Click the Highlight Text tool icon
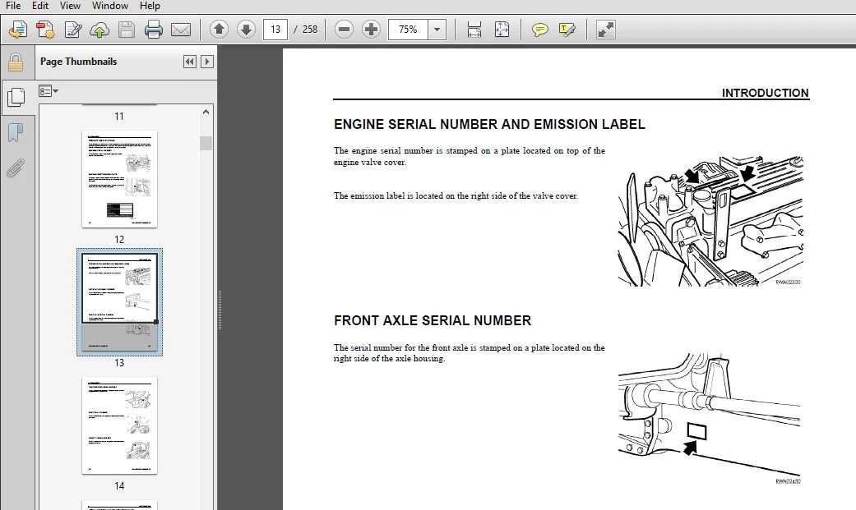 tap(567, 30)
